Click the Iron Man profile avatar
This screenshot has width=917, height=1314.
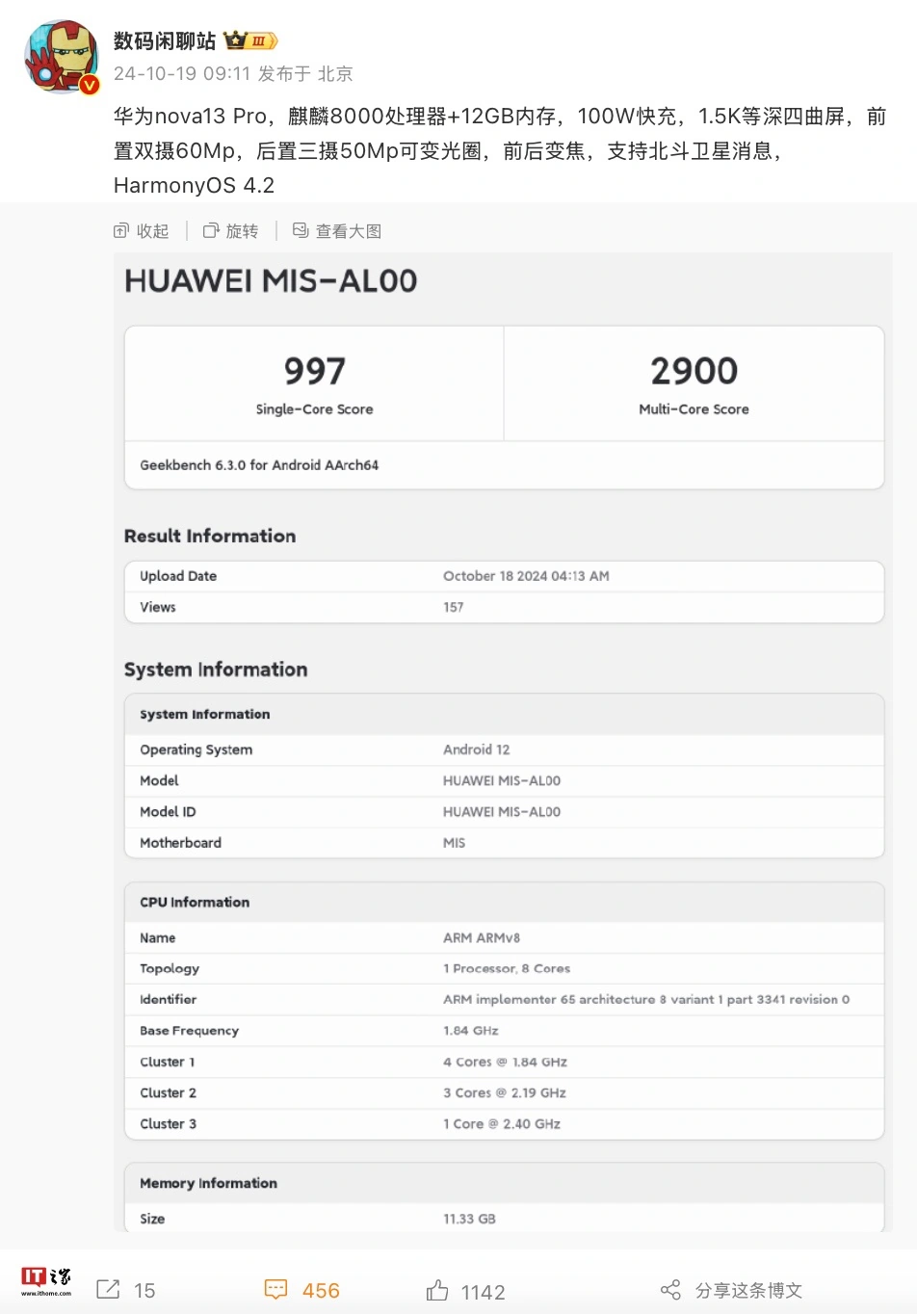point(61,56)
